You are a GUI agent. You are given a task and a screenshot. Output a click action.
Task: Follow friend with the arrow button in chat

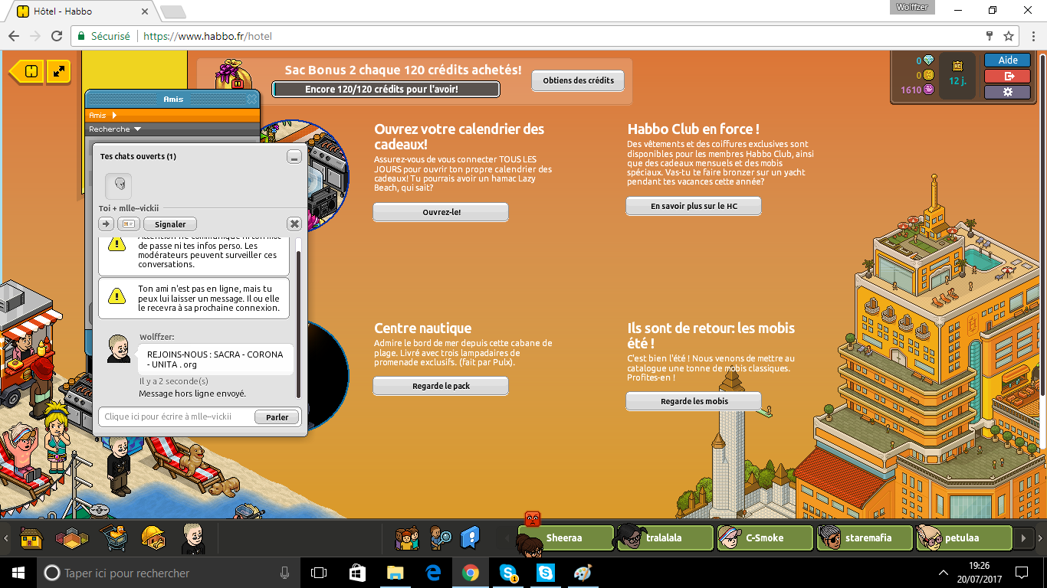106,224
